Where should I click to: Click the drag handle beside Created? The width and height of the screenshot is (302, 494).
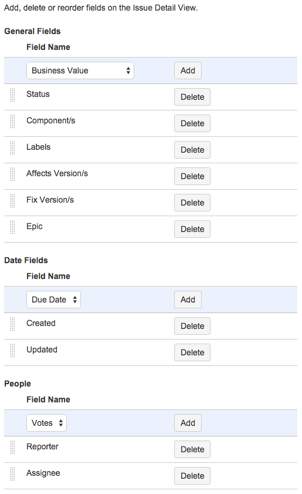12,324
